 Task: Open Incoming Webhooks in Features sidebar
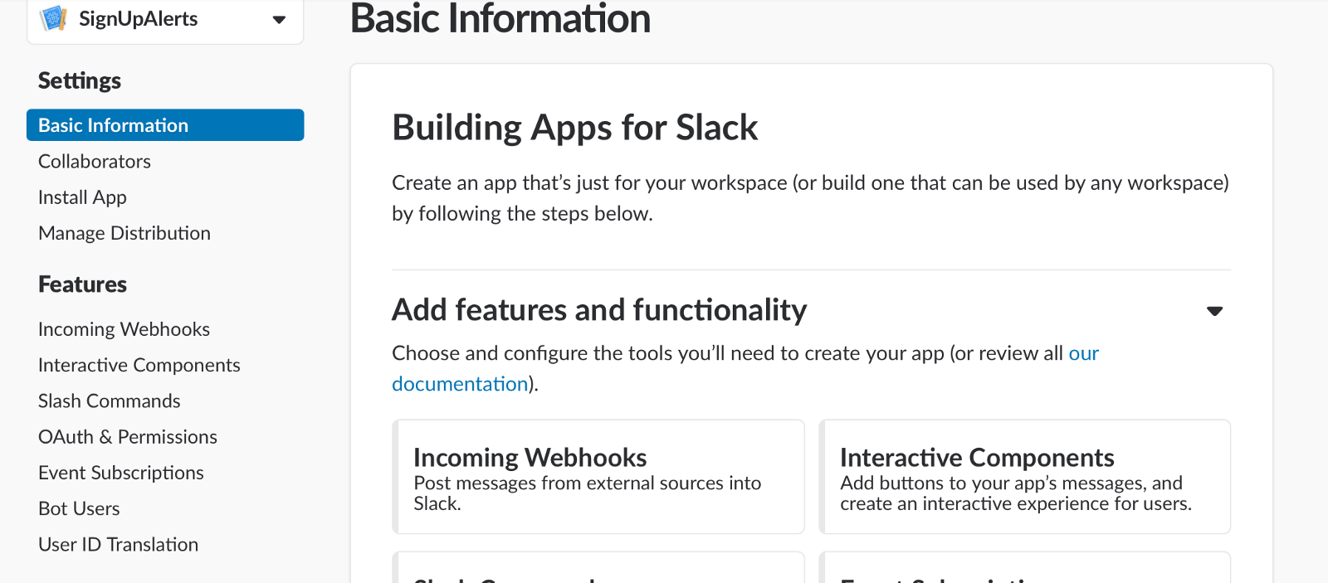[124, 329]
